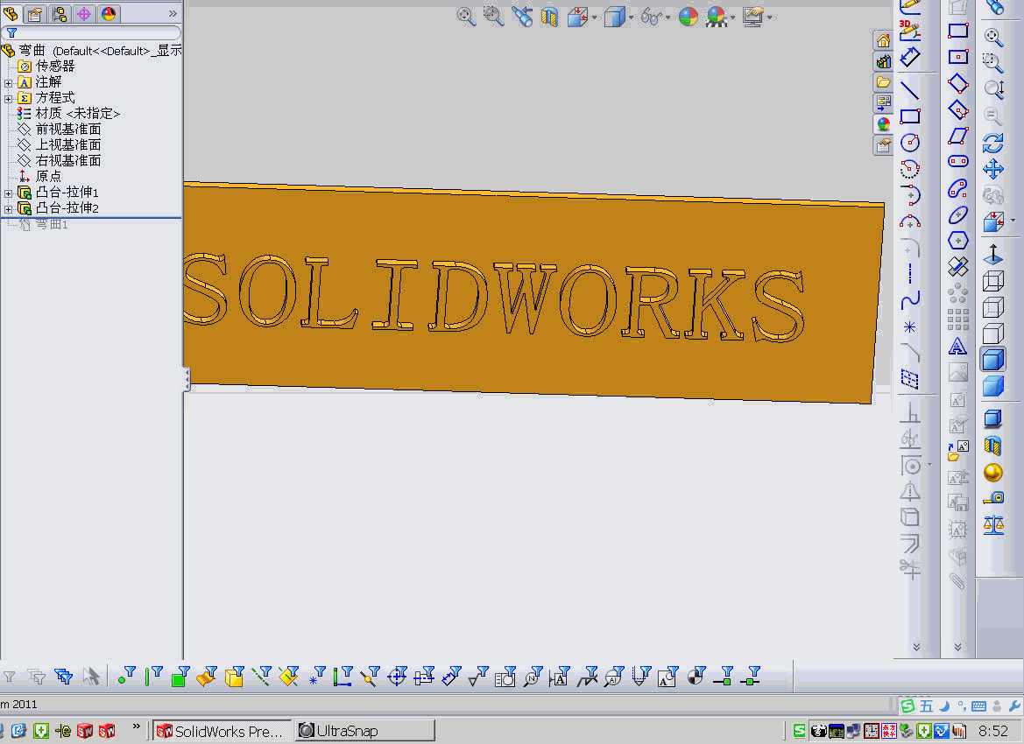Click Zoom to Fit in right toolbar

993,37
